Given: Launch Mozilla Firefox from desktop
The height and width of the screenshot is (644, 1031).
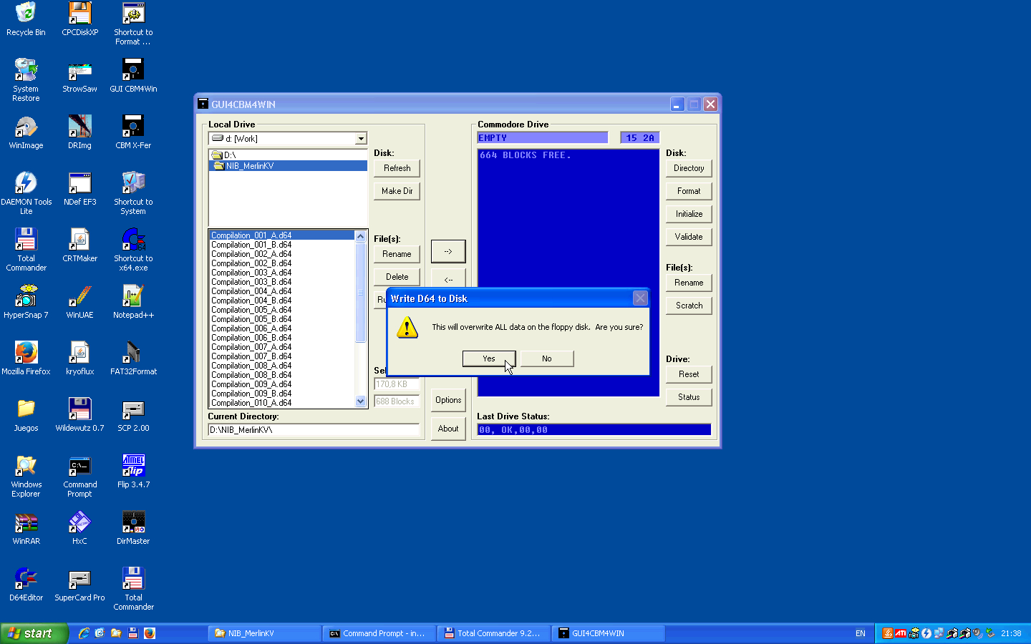Looking at the screenshot, I should [x=26, y=358].
